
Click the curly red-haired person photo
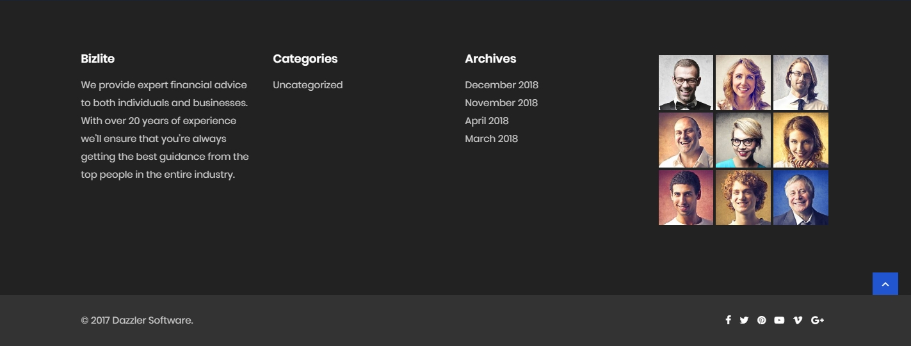pyautogui.click(x=743, y=198)
